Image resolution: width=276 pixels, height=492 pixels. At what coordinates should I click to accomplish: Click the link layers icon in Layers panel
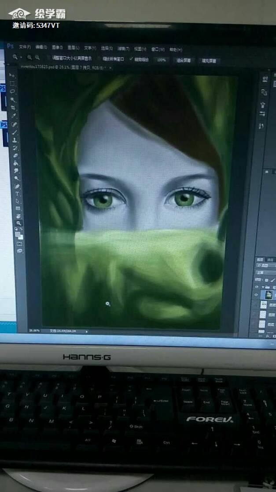pos(260,336)
